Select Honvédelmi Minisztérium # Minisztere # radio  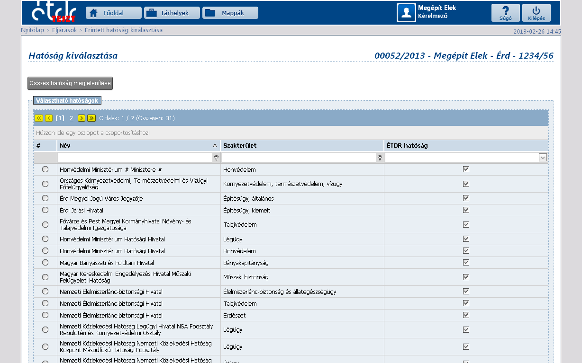(45, 169)
